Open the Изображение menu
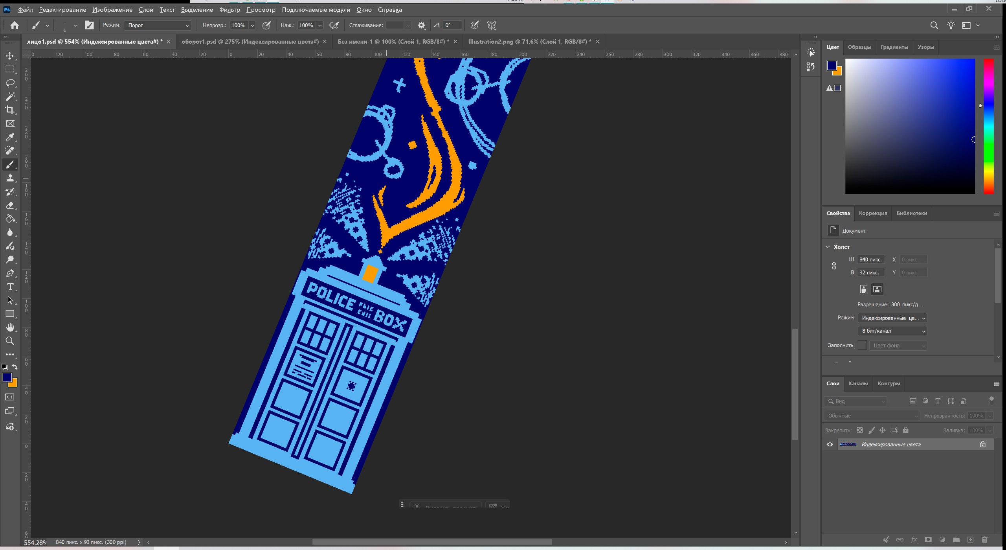The height and width of the screenshot is (550, 1006). click(112, 9)
